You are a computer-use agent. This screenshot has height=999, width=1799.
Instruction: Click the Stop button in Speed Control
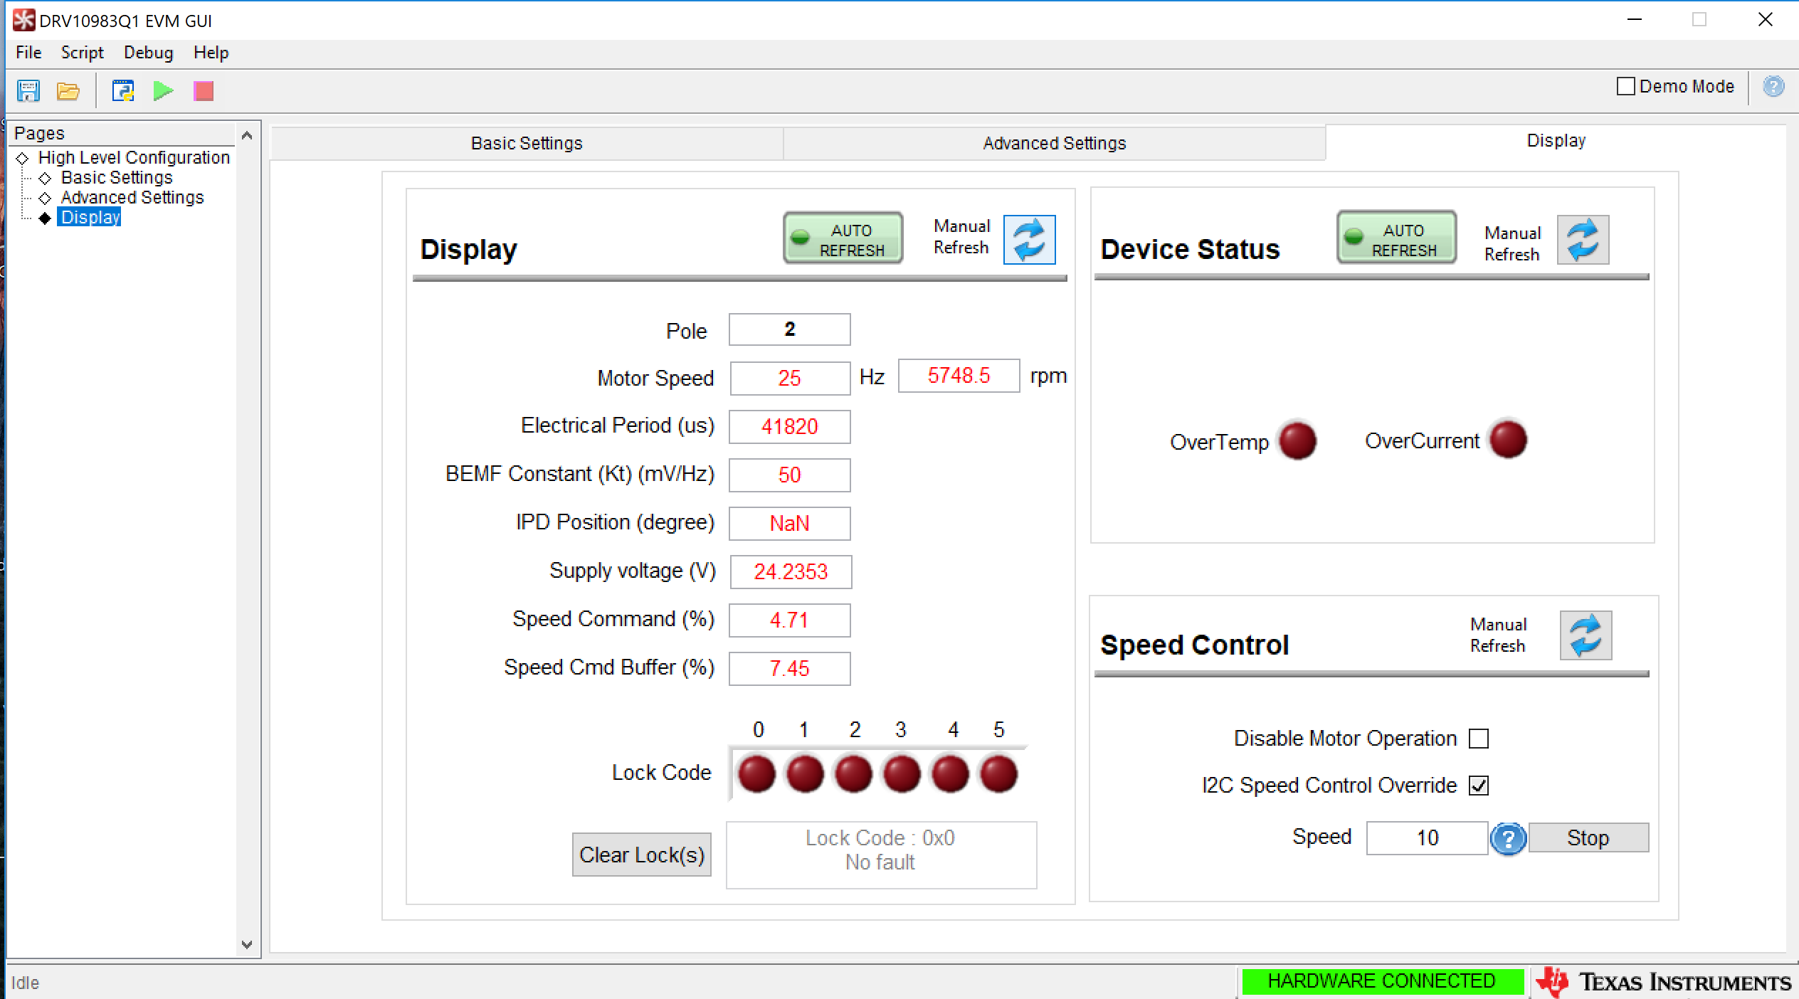[1588, 837]
